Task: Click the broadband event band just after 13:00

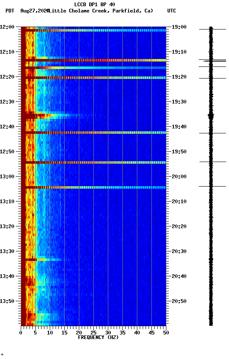Action: [93, 187]
